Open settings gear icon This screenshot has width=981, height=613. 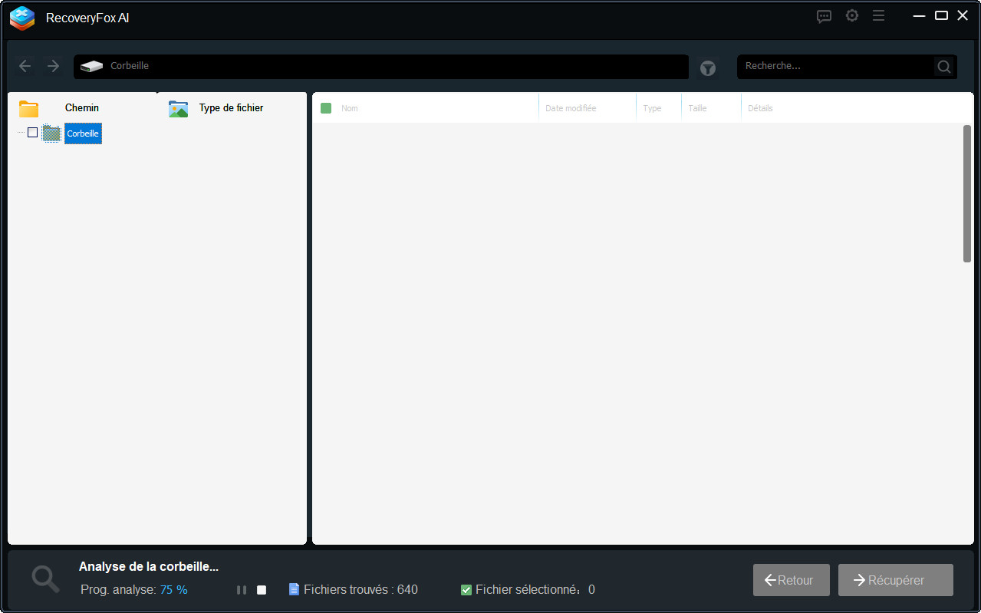[851, 15]
